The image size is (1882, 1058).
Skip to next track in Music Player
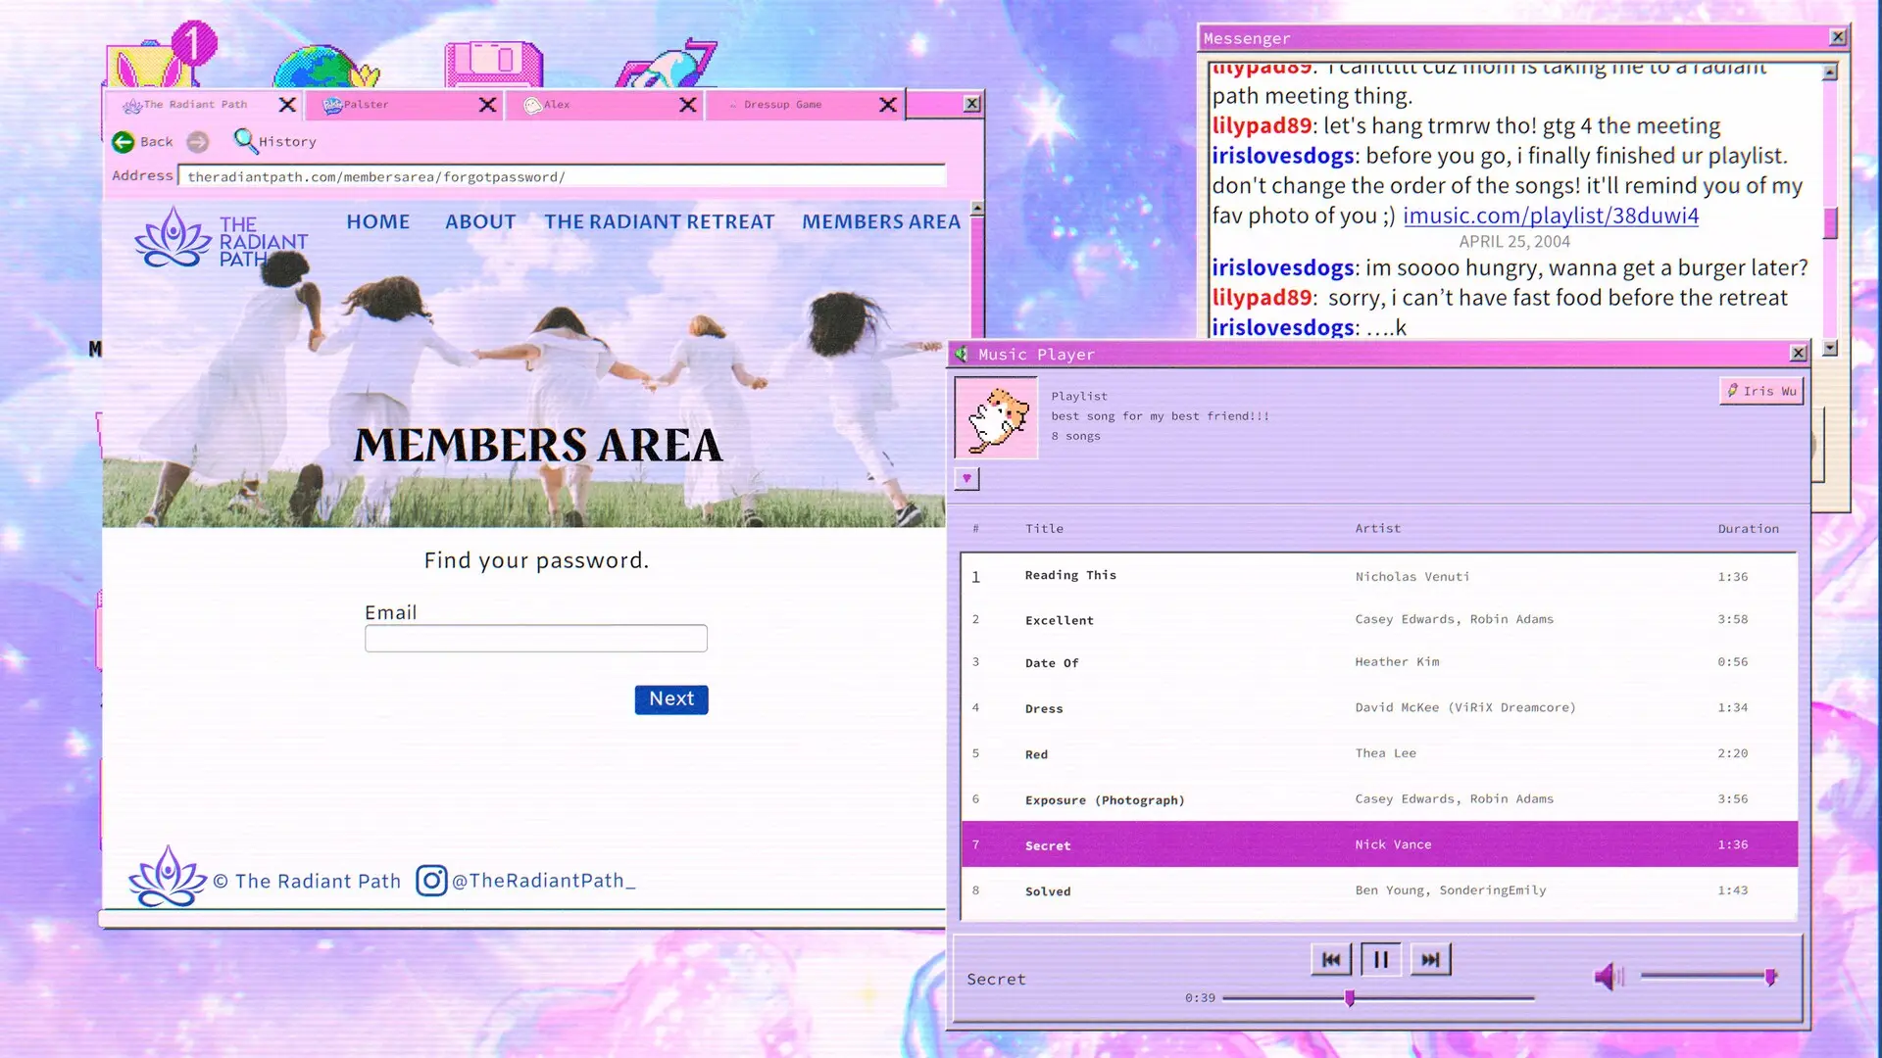(1431, 960)
